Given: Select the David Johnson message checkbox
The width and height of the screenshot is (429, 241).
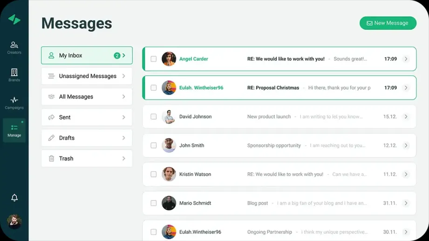Looking at the screenshot, I should (153, 117).
